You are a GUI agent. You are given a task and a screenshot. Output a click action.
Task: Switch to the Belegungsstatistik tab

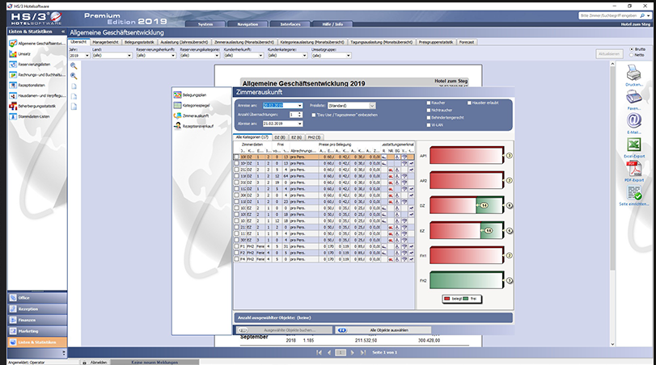[139, 42]
